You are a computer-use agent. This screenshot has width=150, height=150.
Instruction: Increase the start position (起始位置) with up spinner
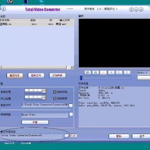coord(44,90)
